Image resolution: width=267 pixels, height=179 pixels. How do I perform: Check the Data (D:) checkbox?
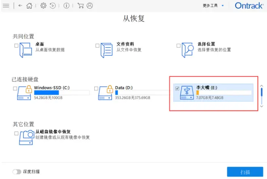point(96,88)
